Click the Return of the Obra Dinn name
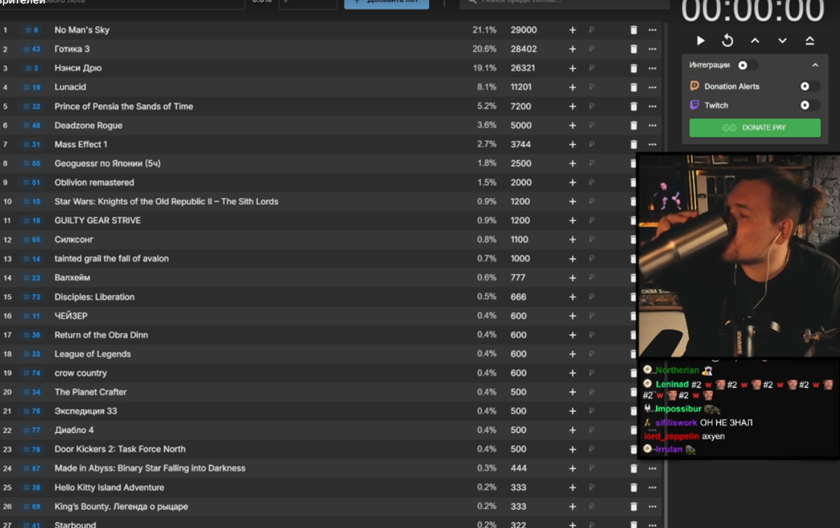The image size is (840, 528). pos(101,335)
